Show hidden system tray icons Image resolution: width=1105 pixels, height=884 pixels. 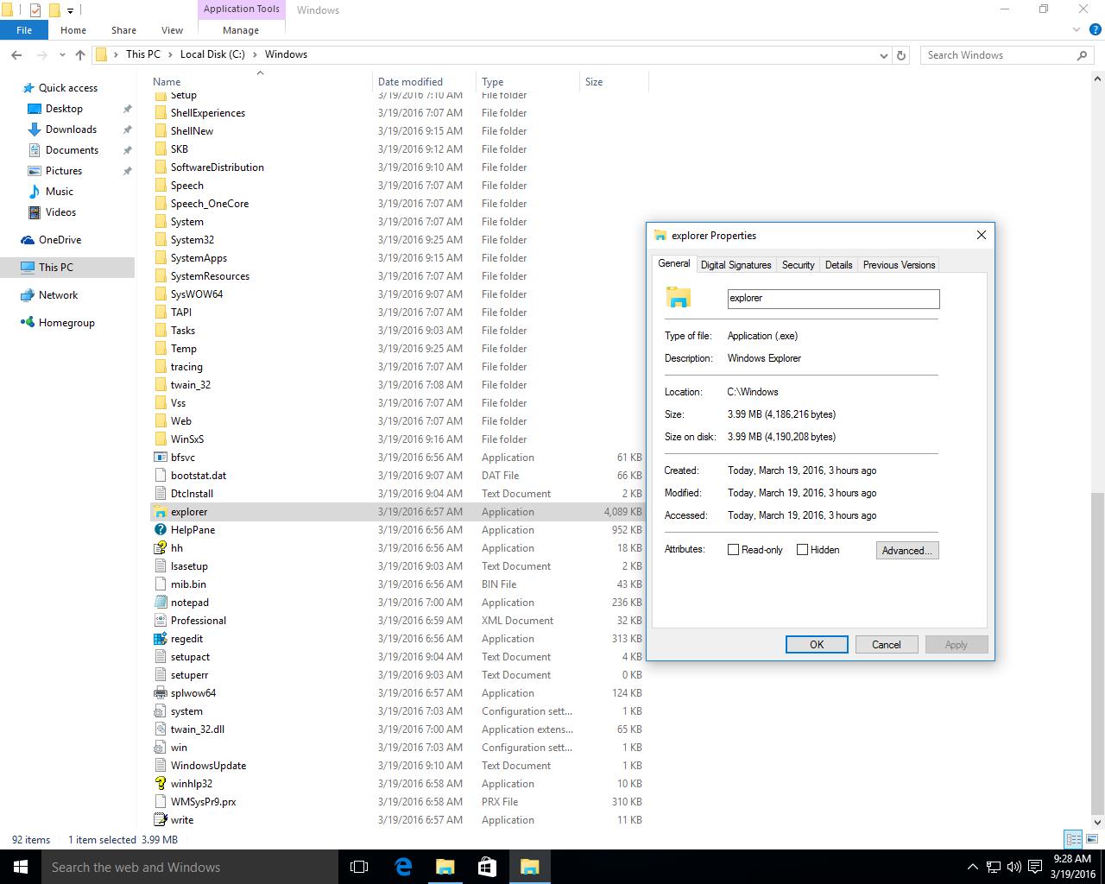972,867
